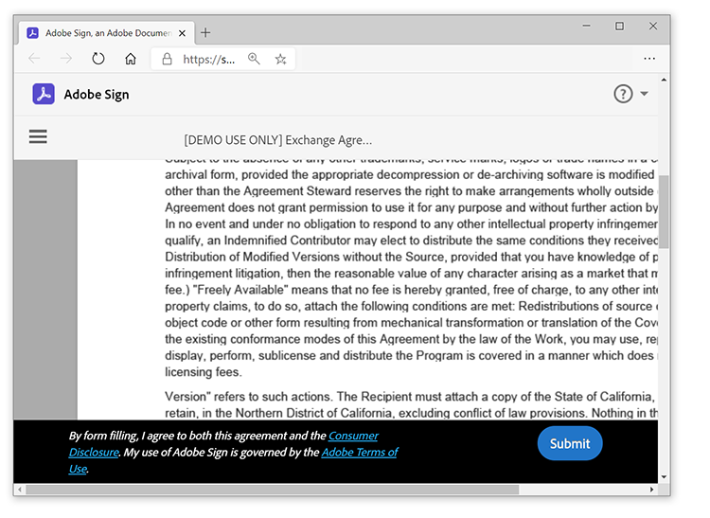This screenshot has height=518, width=710.
Task: Select the Adobe Sign browser tab
Action: (107, 33)
